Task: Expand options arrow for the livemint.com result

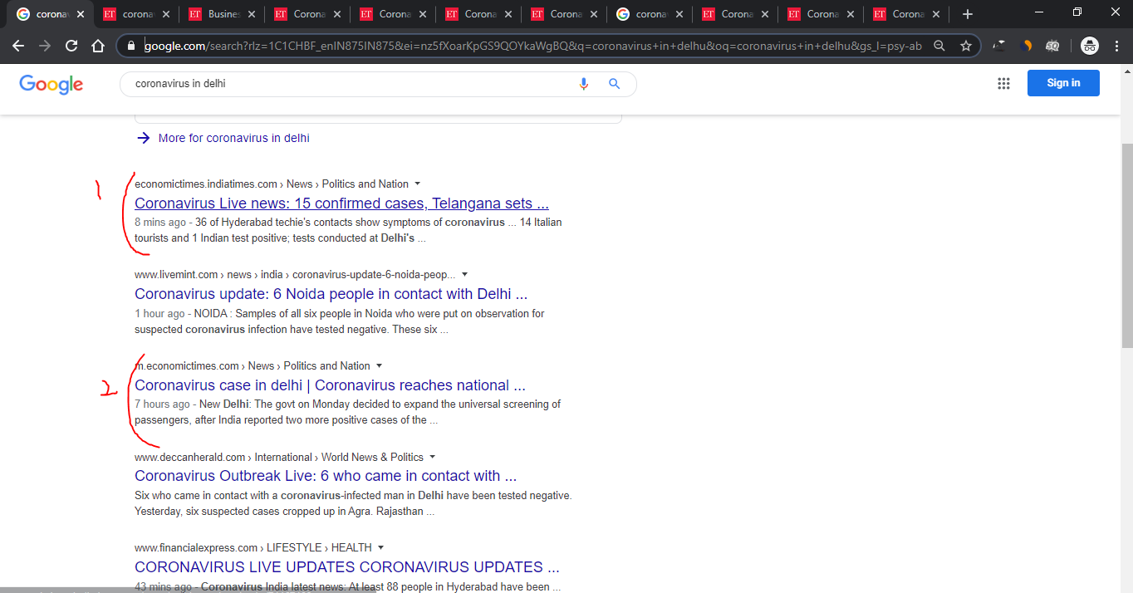Action: pos(464,275)
